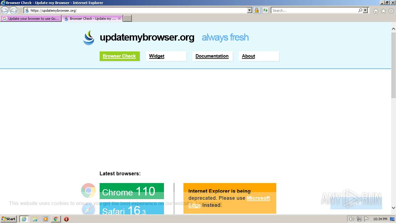Image resolution: width=396 pixels, height=223 pixels.
Task: Select the 'Browser Check - Update my' tab
Action: tap(90, 19)
